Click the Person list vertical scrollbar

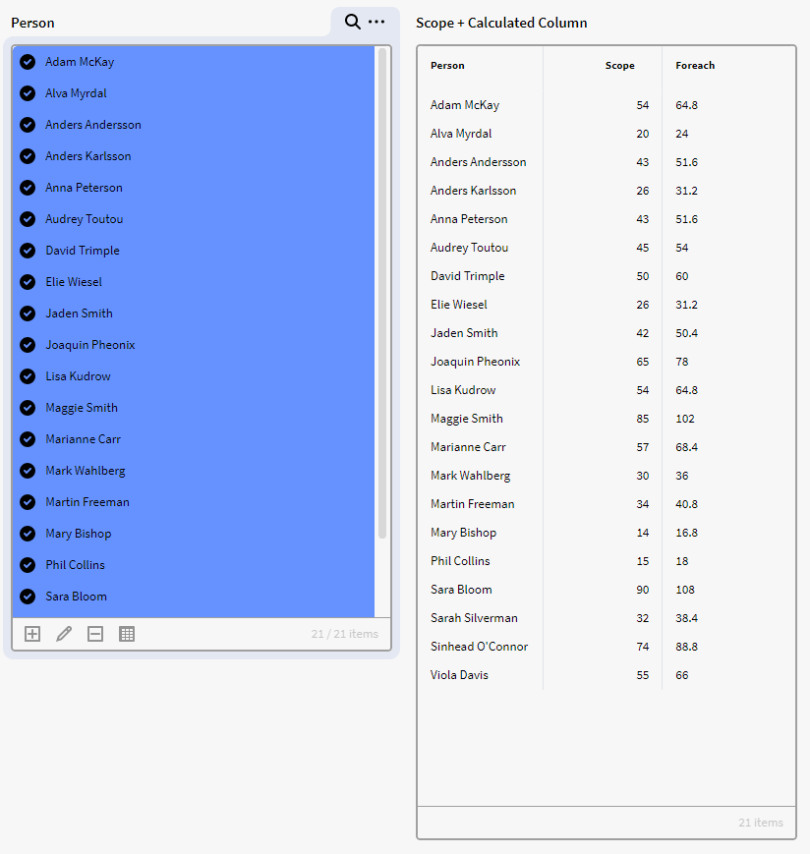pos(382,295)
